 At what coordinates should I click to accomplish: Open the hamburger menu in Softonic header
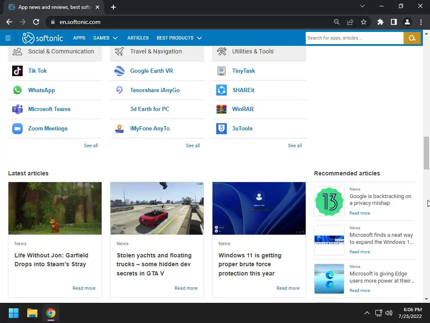pos(8,38)
